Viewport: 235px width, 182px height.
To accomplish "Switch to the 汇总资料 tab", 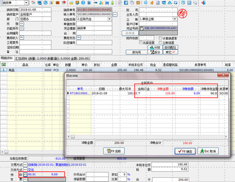I will pyautogui.click(x=52, y=58).
